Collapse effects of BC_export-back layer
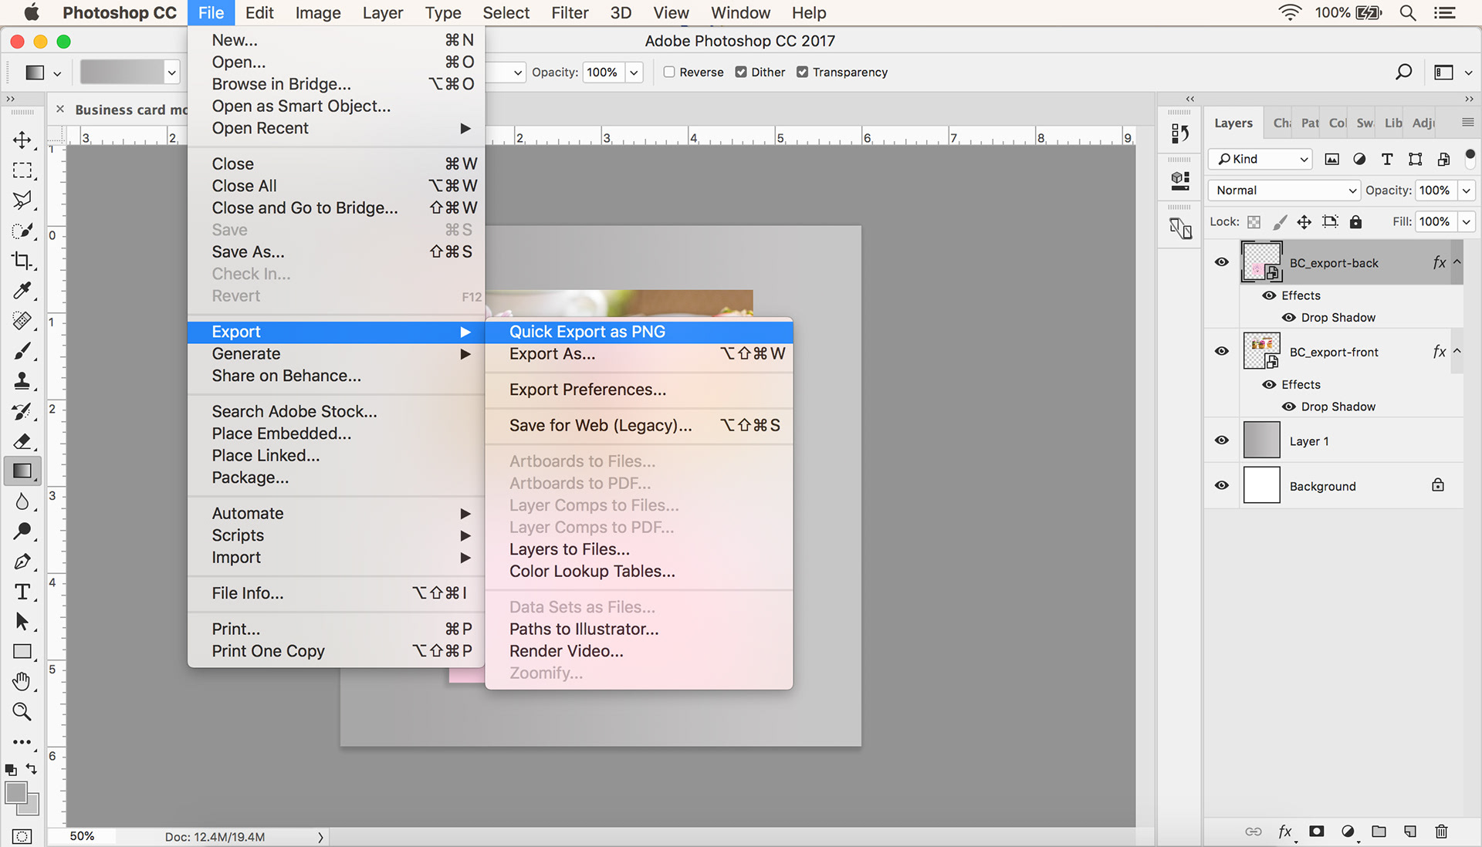 tap(1457, 262)
